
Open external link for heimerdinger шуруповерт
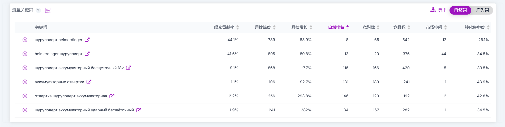[x=87, y=54]
